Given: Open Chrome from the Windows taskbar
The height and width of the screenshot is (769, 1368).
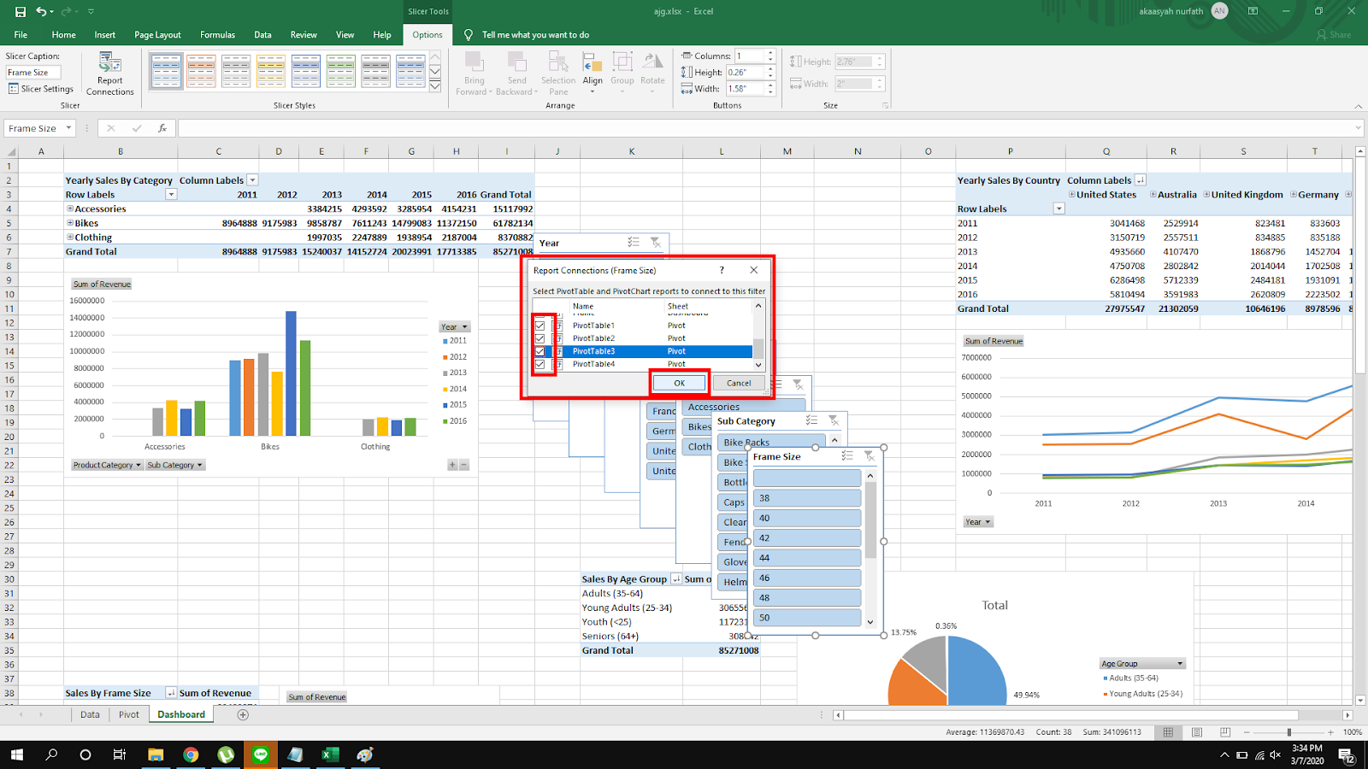Looking at the screenshot, I should click(x=191, y=754).
